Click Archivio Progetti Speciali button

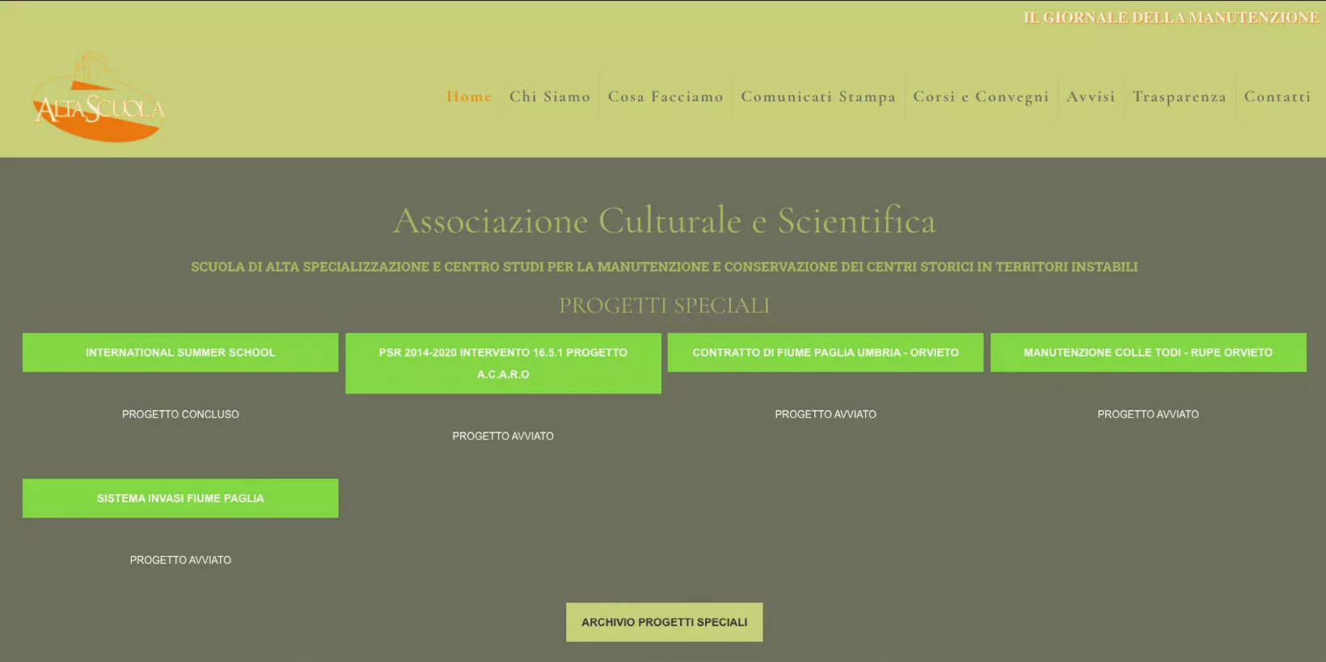[x=664, y=622]
